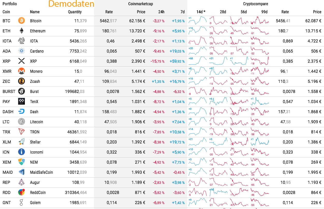324x209 pixels.
Task: Click the Demodaten label
Action: coord(71,4)
